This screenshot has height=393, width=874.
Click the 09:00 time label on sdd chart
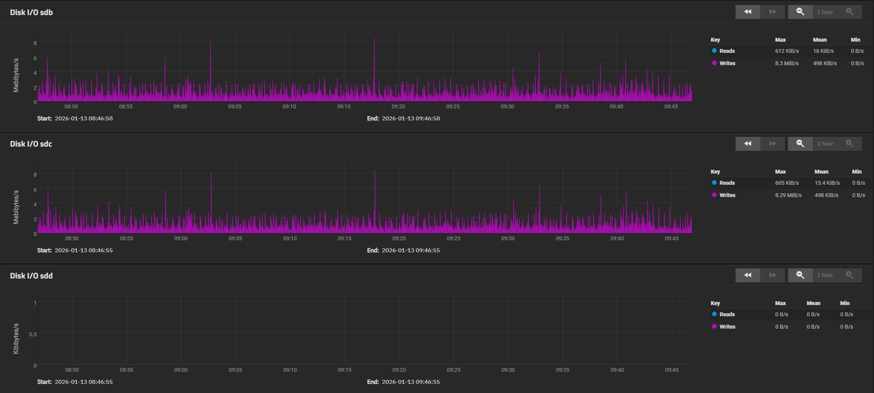pos(181,370)
